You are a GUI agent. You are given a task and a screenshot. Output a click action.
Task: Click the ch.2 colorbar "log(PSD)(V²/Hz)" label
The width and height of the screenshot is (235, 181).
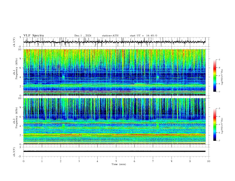tap(222, 126)
